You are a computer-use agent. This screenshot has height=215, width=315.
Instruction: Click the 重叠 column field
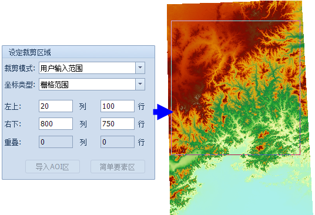[56, 142]
